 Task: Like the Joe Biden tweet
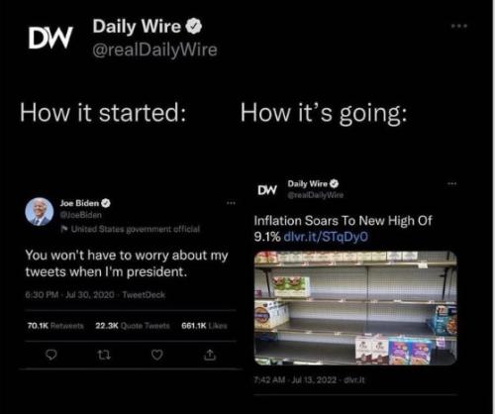coord(157,355)
